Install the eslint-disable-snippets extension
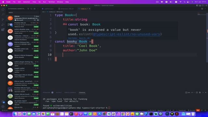The height and width of the screenshot is (117, 208). click(x=36, y=33)
